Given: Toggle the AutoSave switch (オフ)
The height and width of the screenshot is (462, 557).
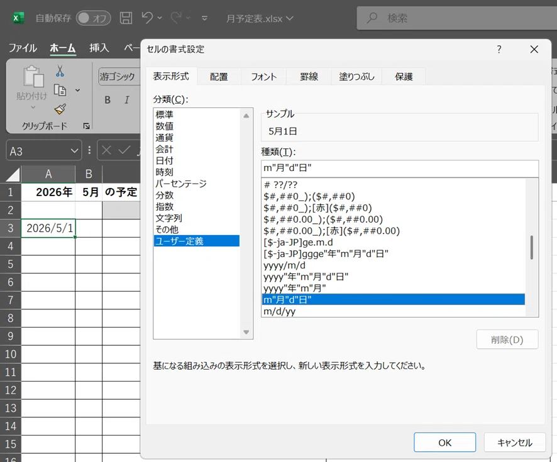Looking at the screenshot, I should (x=94, y=18).
